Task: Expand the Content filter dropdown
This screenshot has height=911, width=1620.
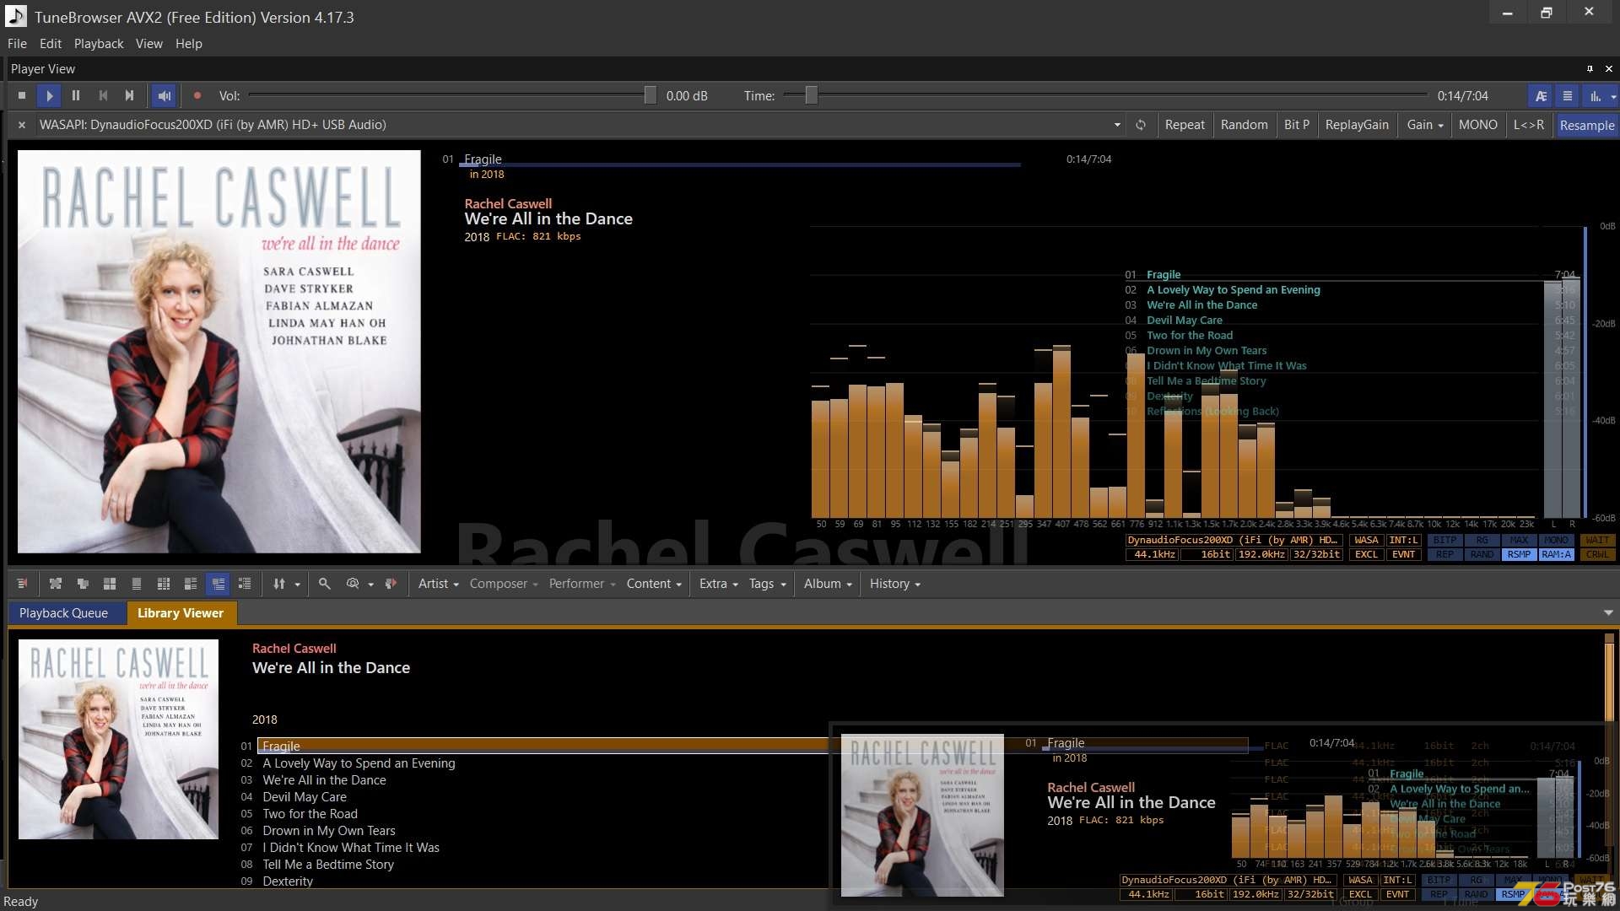Action: point(654,584)
